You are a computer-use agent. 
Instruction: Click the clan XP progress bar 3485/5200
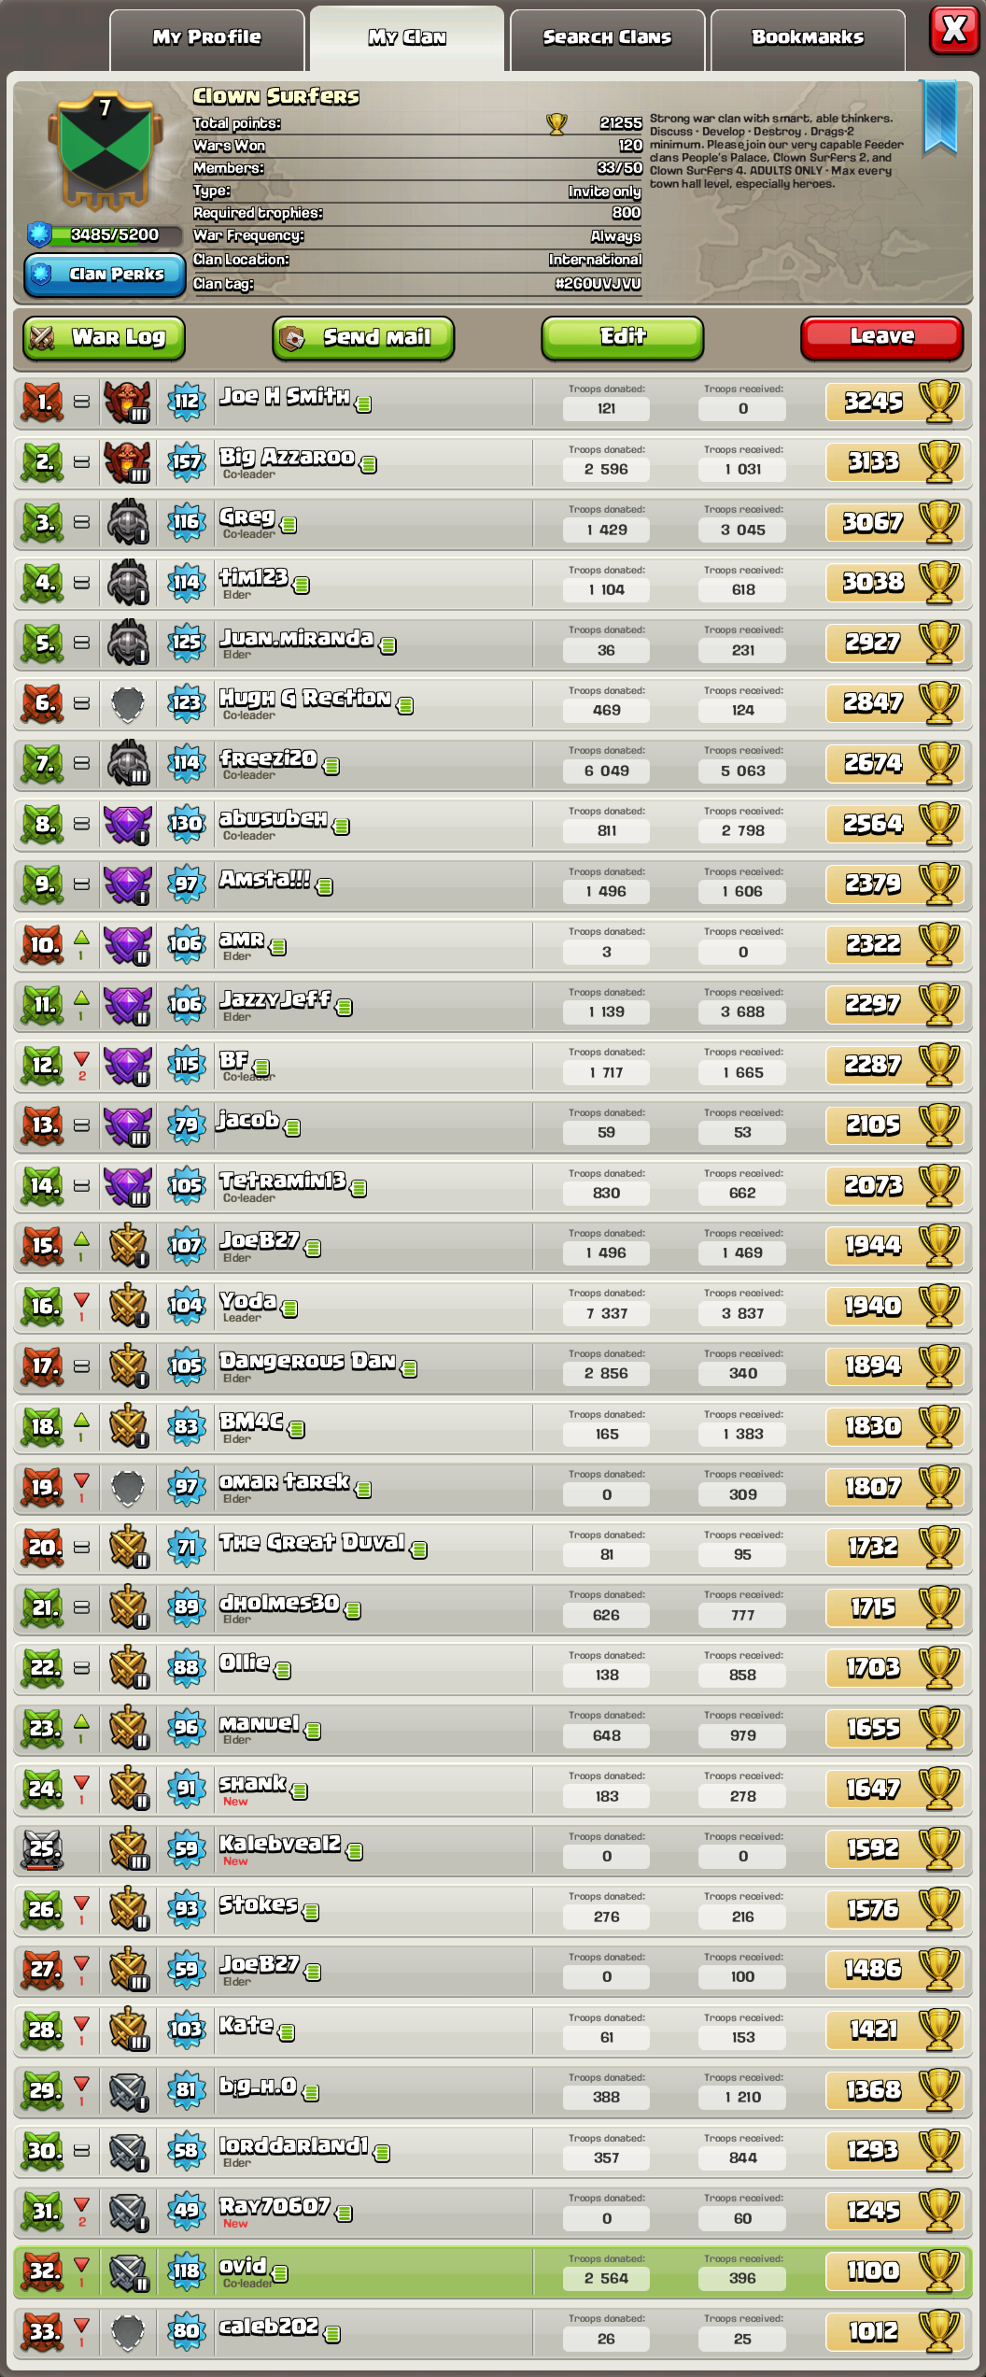(105, 234)
